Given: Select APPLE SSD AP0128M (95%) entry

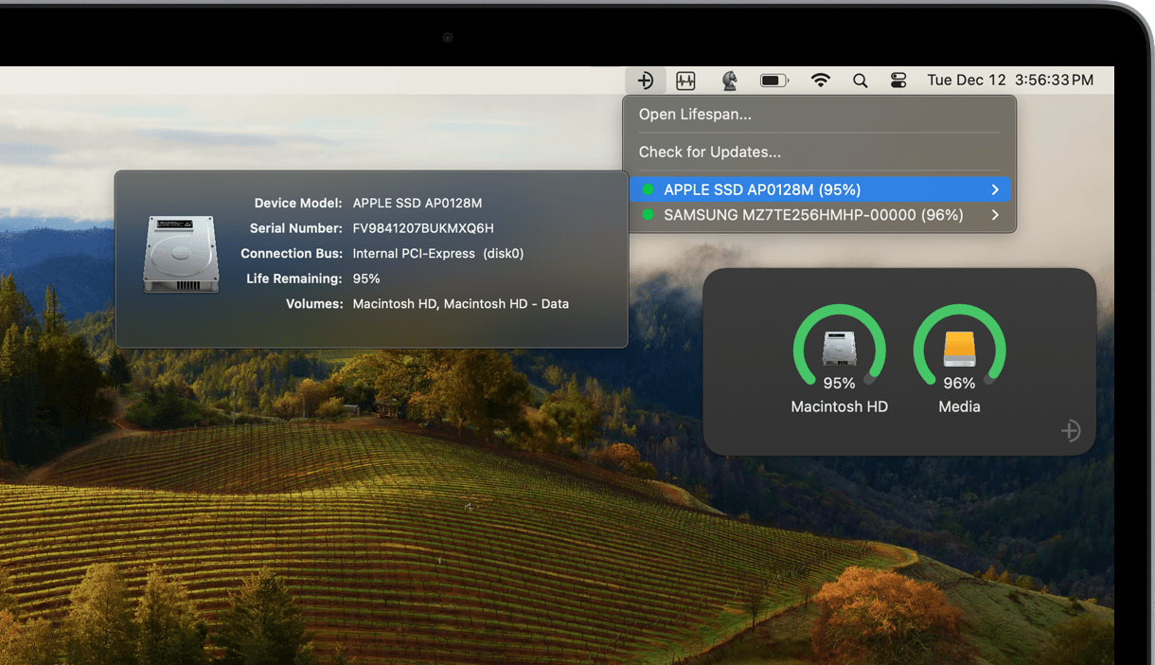Looking at the screenshot, I should [x=748, y=189].
